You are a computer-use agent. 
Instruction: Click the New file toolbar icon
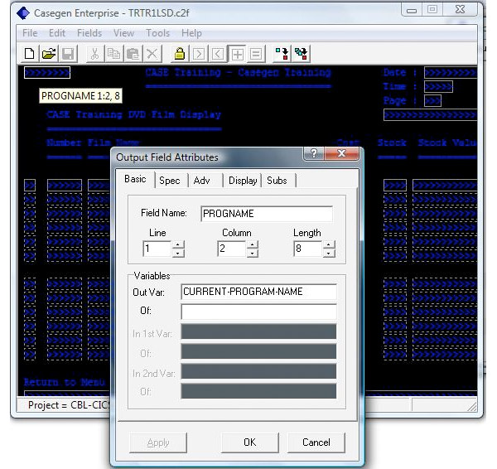pyautogui.click(x=29, y=54)
